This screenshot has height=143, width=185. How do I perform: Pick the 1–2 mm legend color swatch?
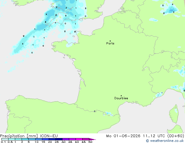pyautogui.click(x=18, y=139)
